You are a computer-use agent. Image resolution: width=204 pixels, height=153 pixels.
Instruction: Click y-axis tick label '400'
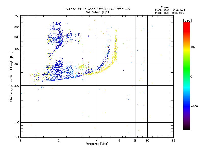[x=17, y=49]
